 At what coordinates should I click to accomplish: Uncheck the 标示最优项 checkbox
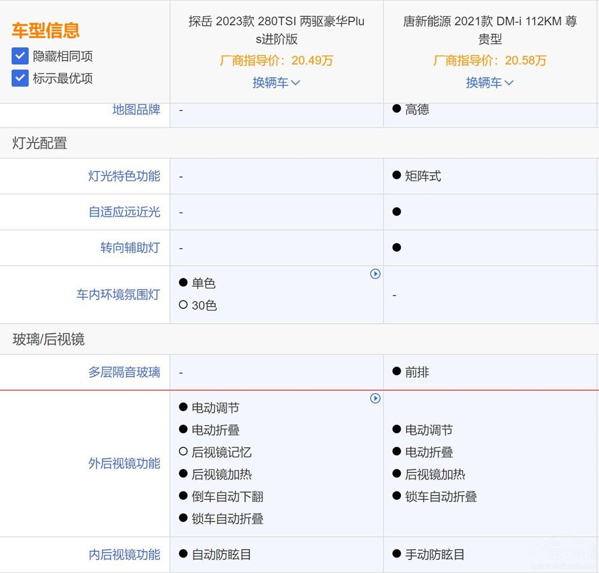[x=20, y=78]
